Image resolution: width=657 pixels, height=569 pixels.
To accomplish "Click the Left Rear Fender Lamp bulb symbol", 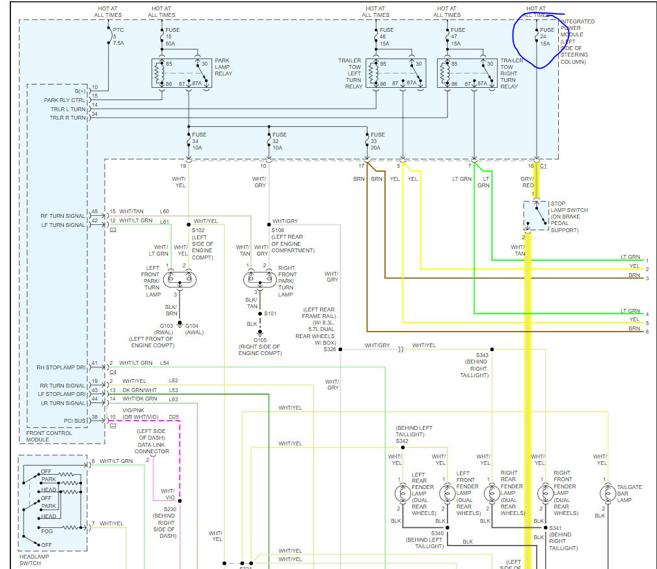I will (403, 493).
